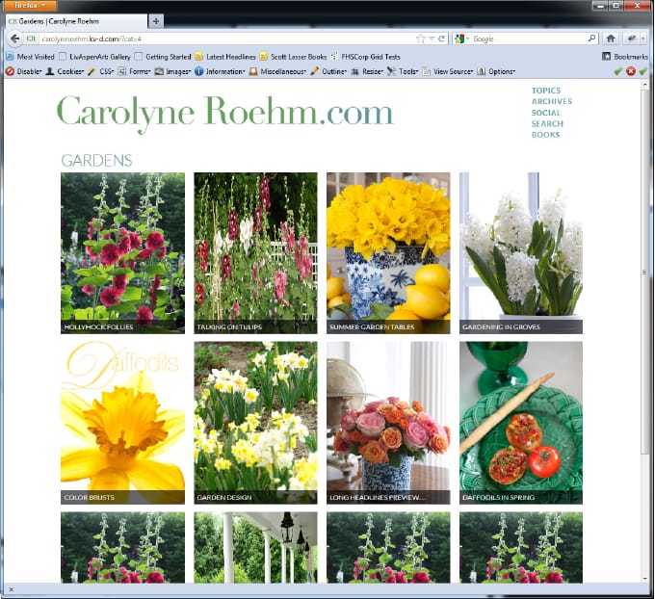
Task: Open the Daffodils In Spring thumbnail
Action: pos(521,423)
